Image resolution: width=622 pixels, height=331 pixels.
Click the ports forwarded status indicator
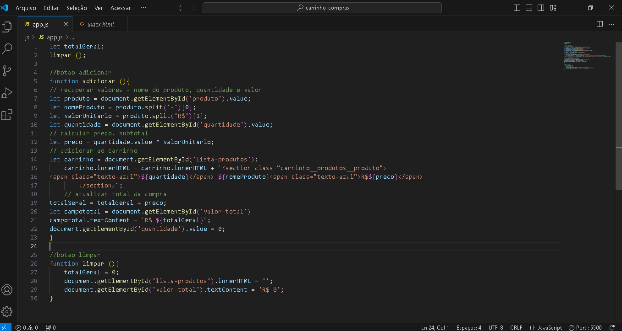(50, 327)
